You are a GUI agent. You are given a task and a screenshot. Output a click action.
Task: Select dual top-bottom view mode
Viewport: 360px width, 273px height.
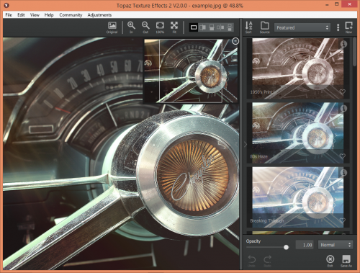click(230, 27)
